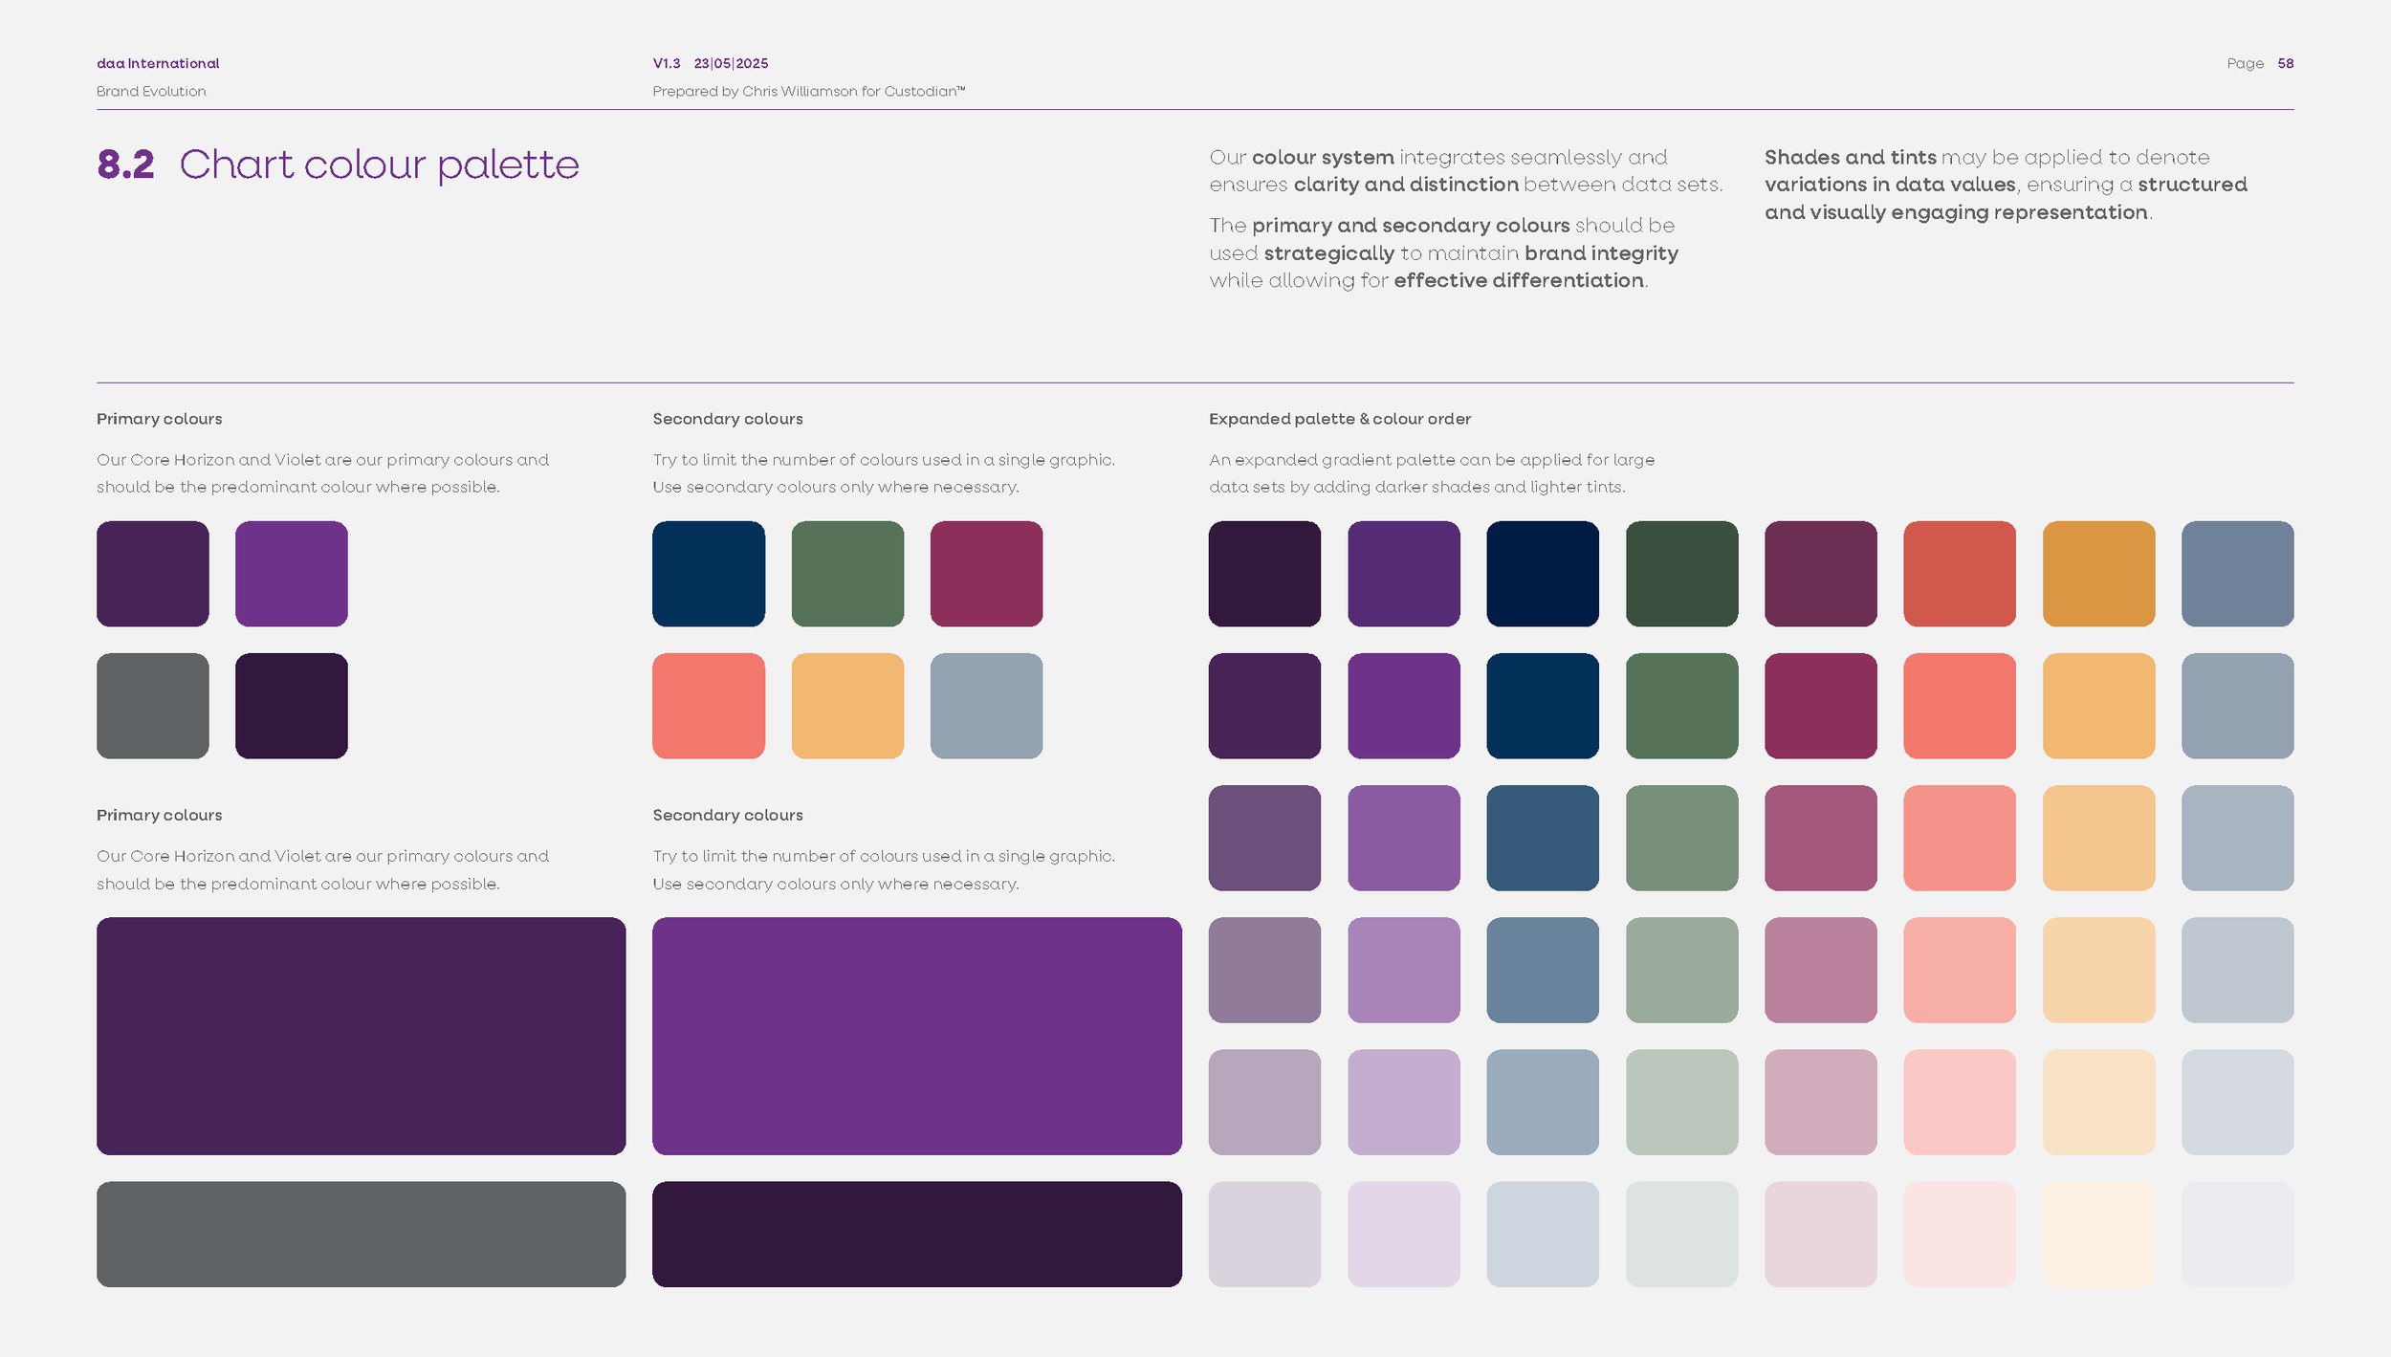This screenshot has height=1357, width=2391.
Task: Choose fourth-row violet swatch in expanded palette
Action: click(x=1404, y=970)
